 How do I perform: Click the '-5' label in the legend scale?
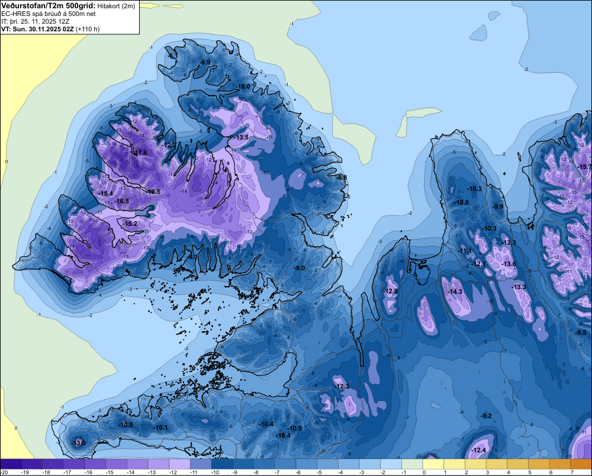[320, 472]
